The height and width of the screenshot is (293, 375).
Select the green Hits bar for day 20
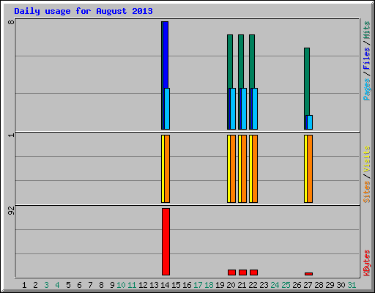(230, 62)
